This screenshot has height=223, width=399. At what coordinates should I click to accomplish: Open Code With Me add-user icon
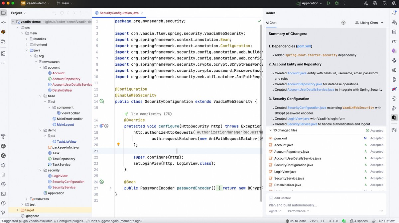coord(366,3)
